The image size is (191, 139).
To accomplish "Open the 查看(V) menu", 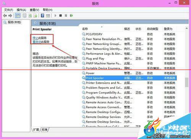I will pyautogui.click(x=34, y=10).
